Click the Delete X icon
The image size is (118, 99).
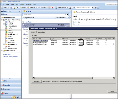[x=17, y=8]
